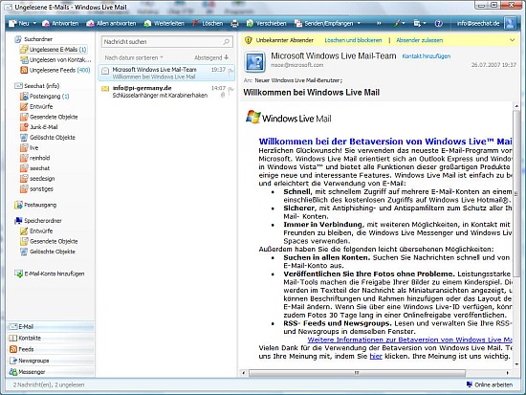Open Gelöschte Objekte under Seechat
The image size is (526, 395).
click(48, 138)
